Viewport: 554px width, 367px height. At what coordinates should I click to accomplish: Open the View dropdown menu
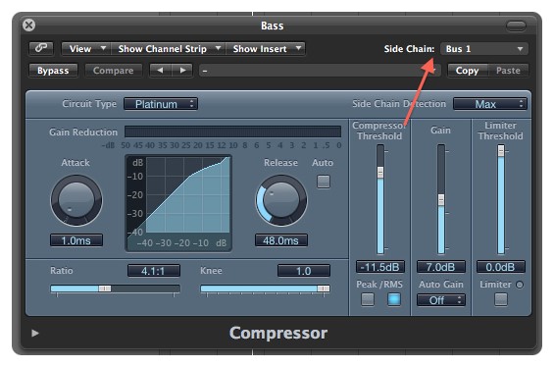[x=85, y=48]
